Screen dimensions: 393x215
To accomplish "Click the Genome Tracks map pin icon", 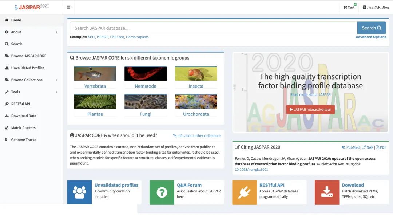I will pos(6,140).
